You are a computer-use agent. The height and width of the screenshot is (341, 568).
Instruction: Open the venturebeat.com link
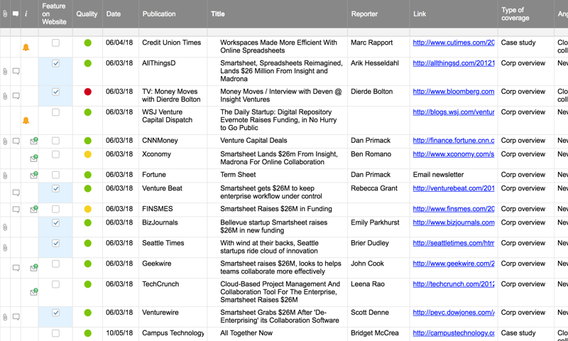454,188
